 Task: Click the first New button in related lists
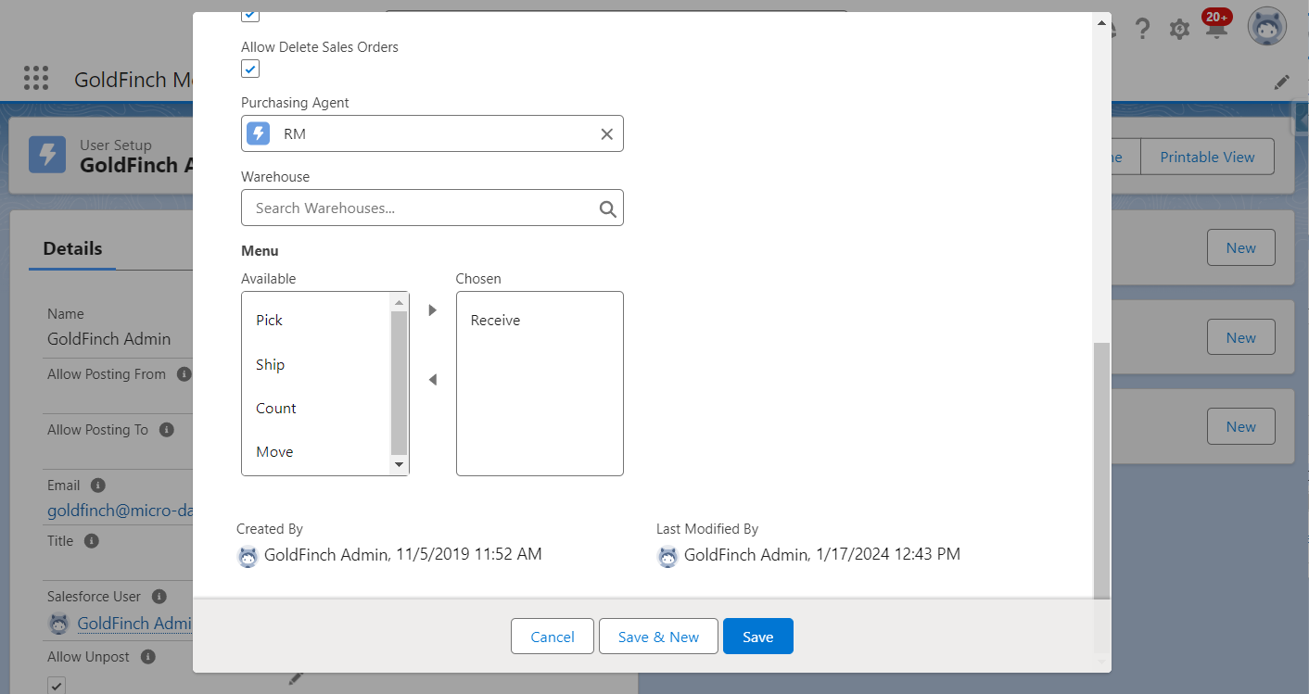pyautogui.click(x=1241, y=247)
